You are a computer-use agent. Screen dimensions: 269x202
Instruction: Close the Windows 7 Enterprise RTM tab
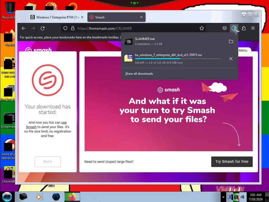pyautogui.click(x=82, y=17)
